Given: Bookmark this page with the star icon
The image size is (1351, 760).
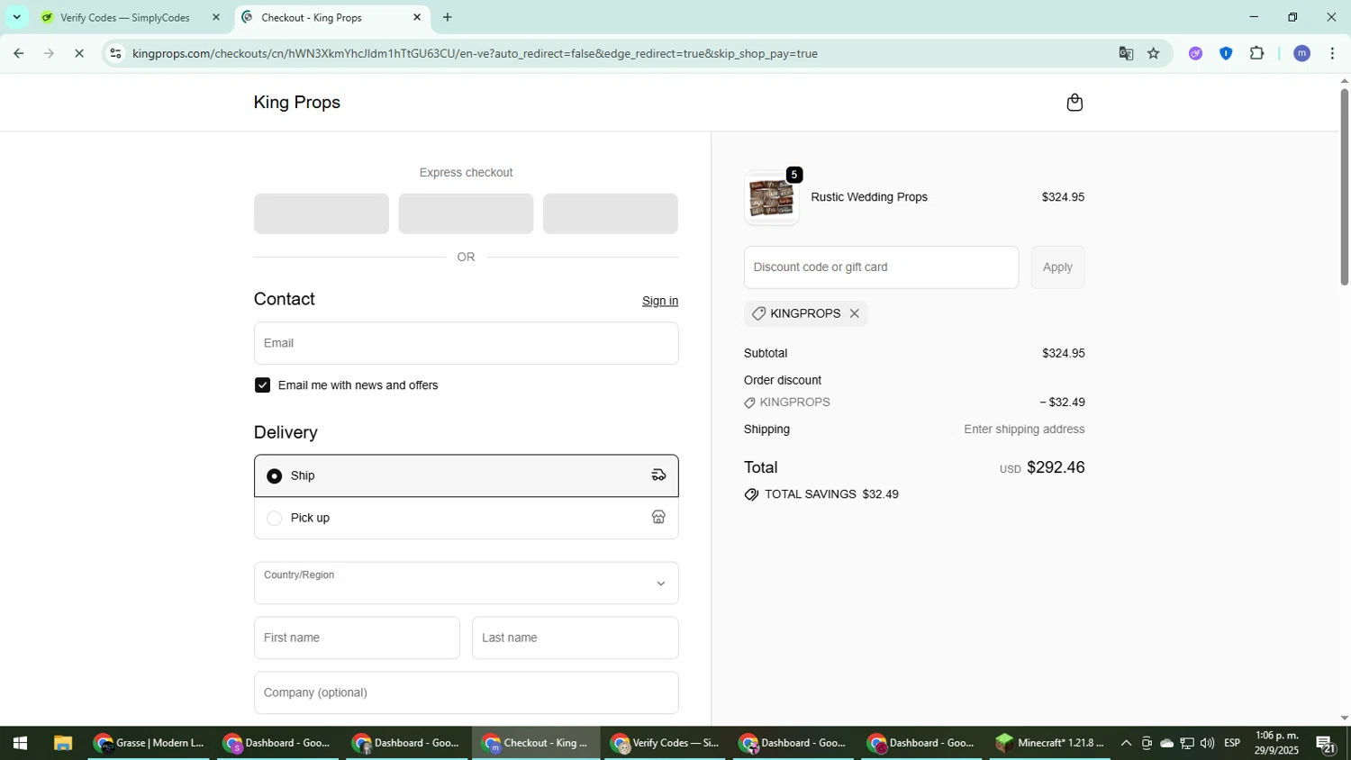Looking at the screenshot, I should (1154, 54).
